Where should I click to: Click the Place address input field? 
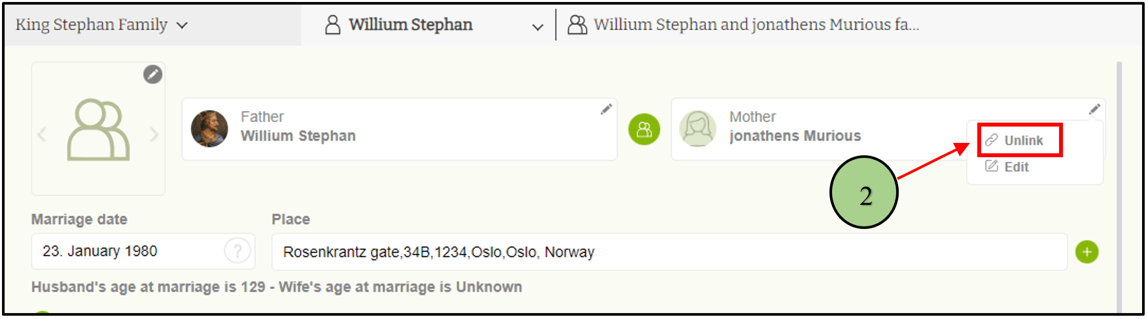(x=667, y=252)
